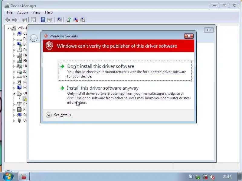The height and width of the screenshot is (181, 242).
Task: Select the keyboard icon in device tree
Action: (x=19, y=77)
